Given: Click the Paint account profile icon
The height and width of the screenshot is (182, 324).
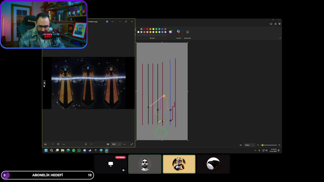Looking at the screenshot, I should click(275, 24).
